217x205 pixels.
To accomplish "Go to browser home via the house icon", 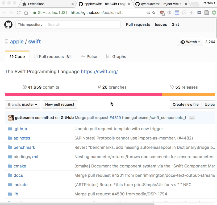I will 26,13.
